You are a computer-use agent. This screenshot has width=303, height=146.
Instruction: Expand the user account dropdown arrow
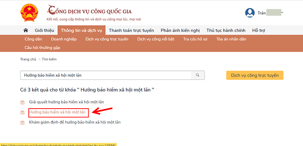(282, 13)
